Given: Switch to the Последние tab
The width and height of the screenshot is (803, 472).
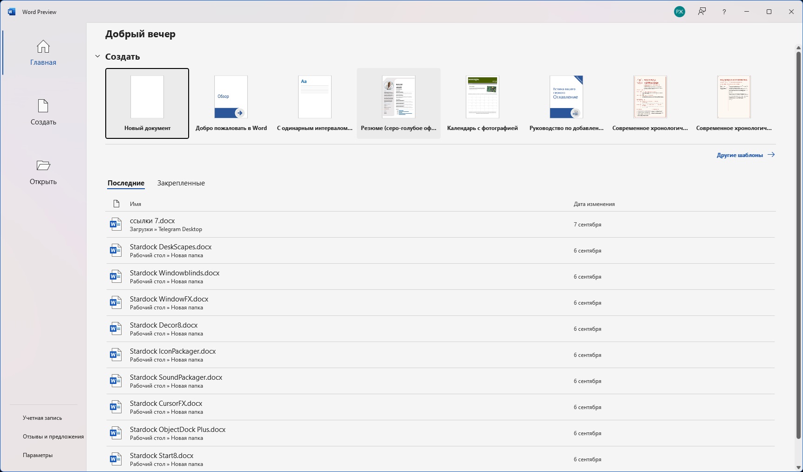Looking at the screenshot, I should (x=126, y=183).
